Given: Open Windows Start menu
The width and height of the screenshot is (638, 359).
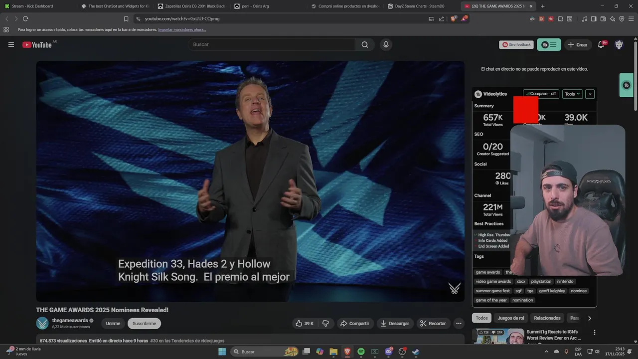Looking at the screenshot, I should (x=222, y=352).
